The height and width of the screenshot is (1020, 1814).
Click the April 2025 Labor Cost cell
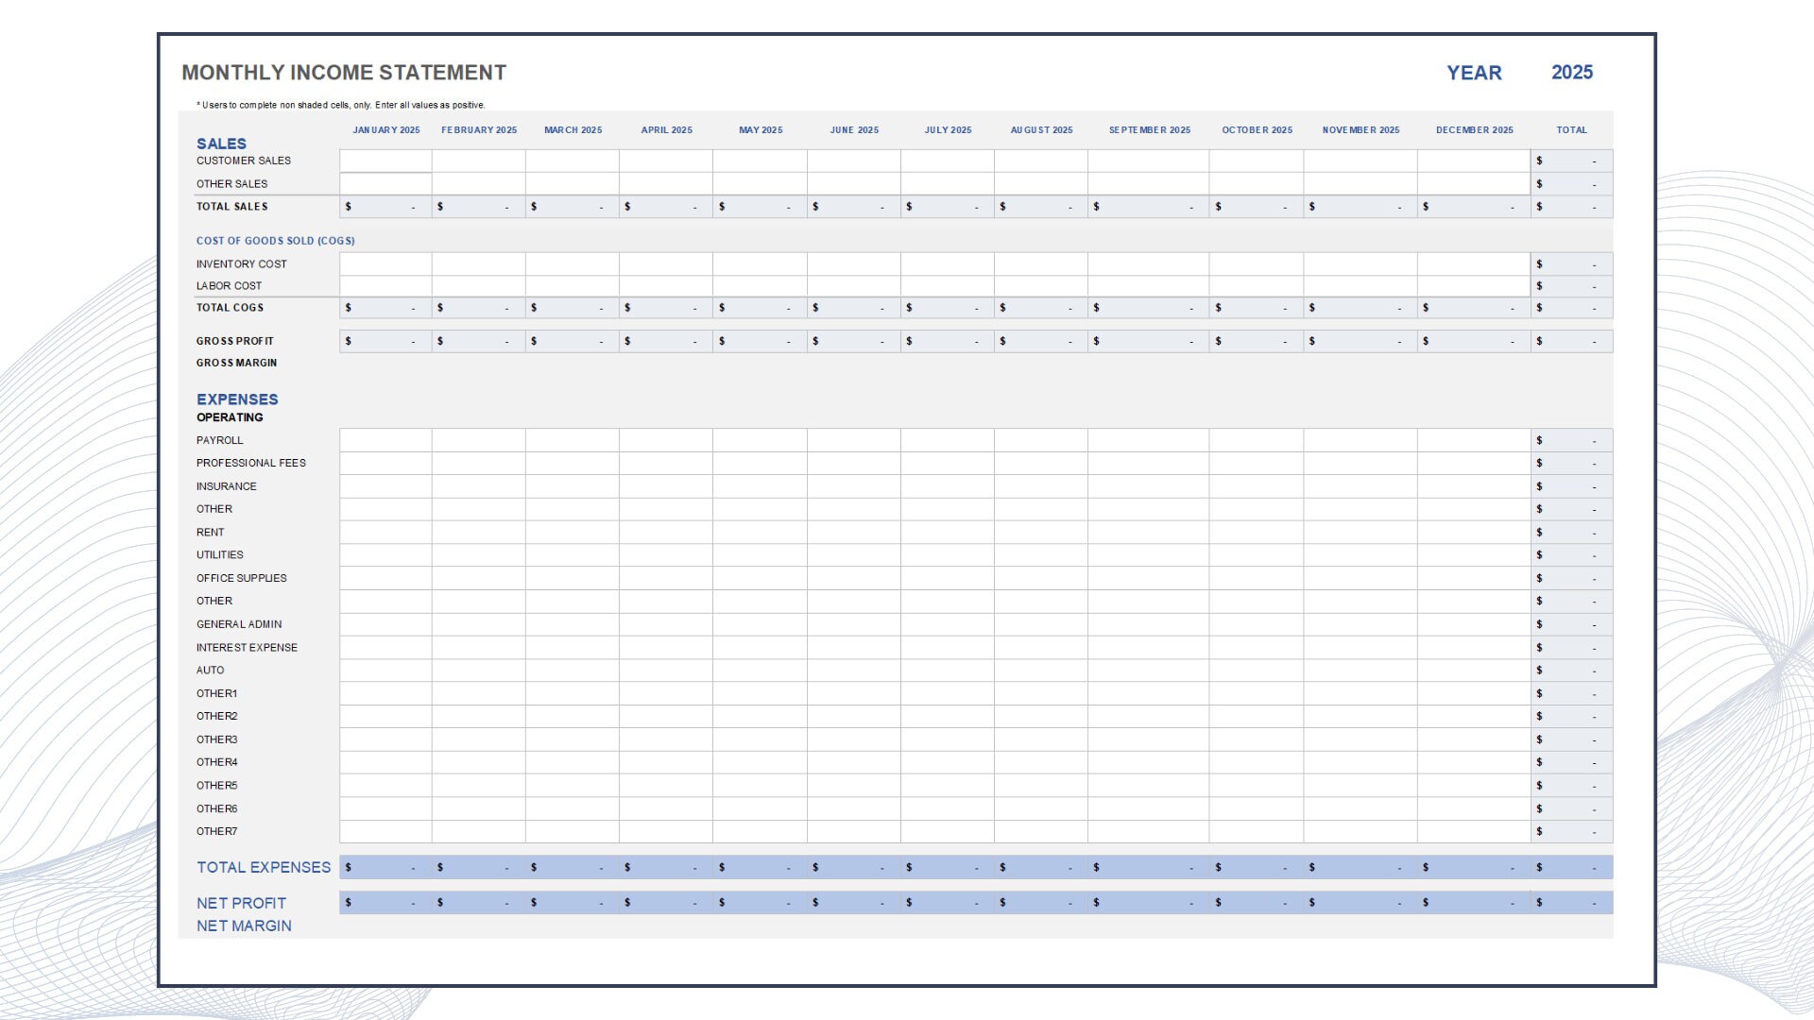pyautogui.click(x=667, y=285)
